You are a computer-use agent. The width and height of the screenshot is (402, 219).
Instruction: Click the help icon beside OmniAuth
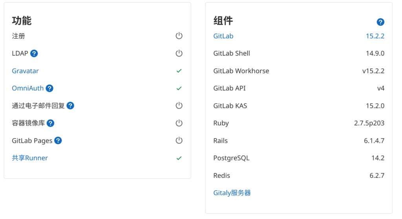[49, 88]
